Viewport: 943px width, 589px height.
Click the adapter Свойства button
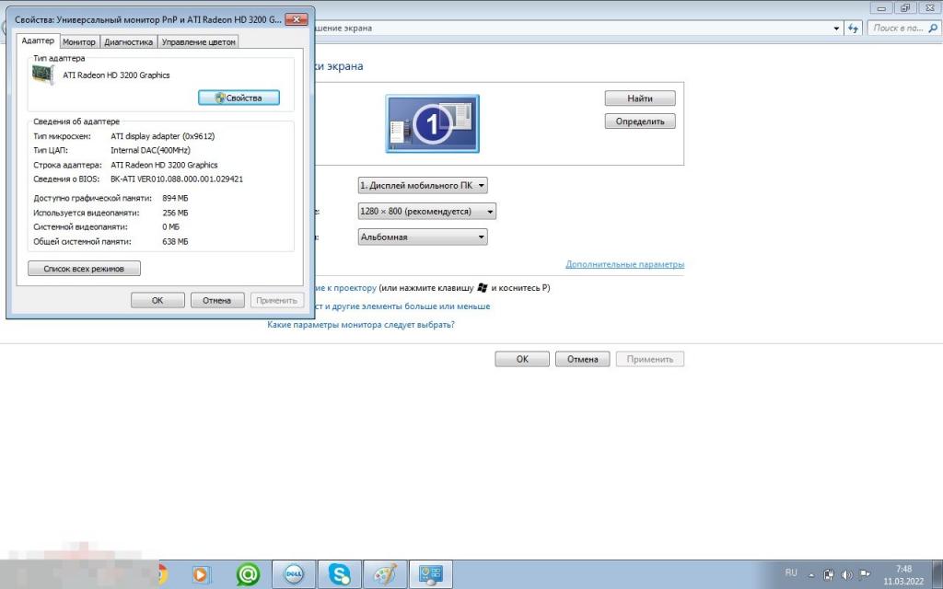239,98
